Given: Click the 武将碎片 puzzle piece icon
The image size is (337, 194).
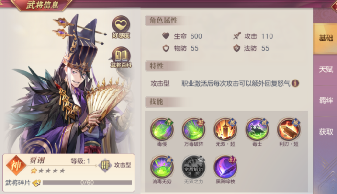Looking at the screenshot, I should (x=36, y=183).
